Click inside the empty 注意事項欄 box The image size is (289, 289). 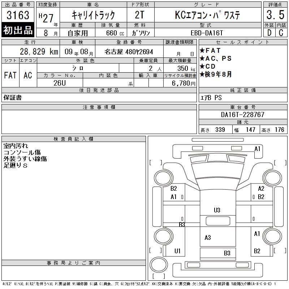point(99,122)
